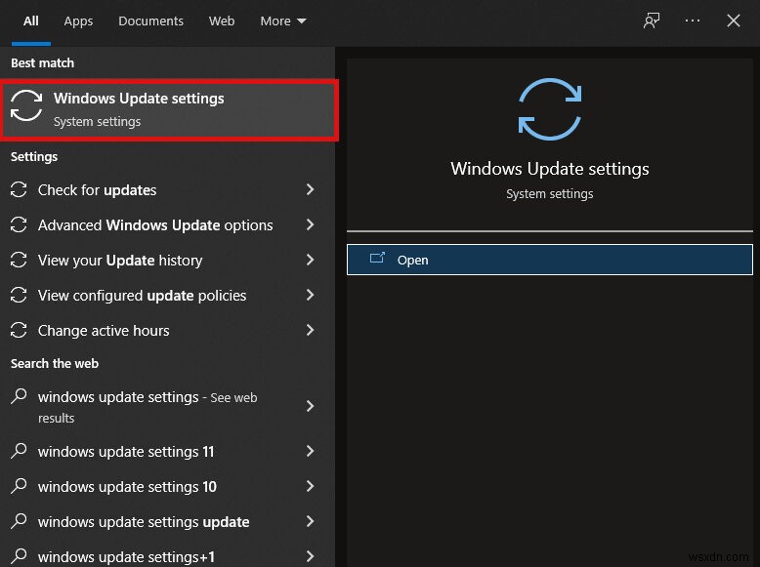Click the magnifier icon beside 'windows update settings update'
The image size is (760, 567).
point(19,521)
